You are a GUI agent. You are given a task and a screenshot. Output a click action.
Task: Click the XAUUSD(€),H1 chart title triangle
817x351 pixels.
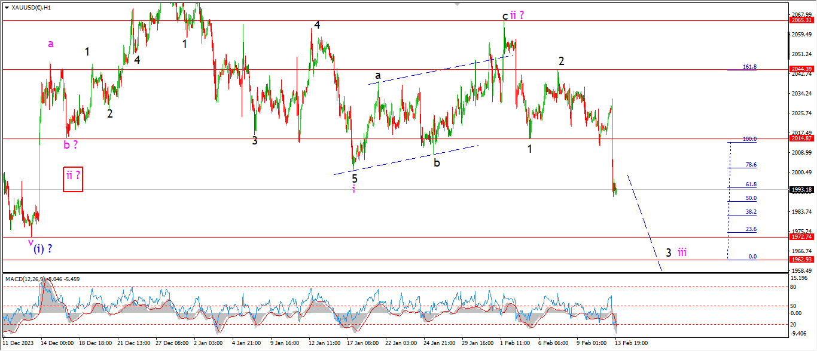4,5
